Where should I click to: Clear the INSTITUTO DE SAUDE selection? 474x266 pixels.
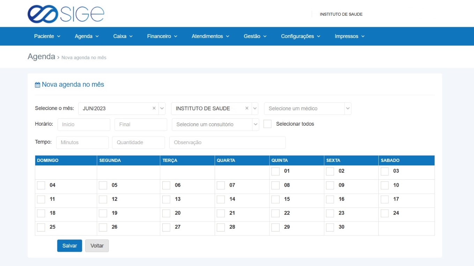(247, 108)
